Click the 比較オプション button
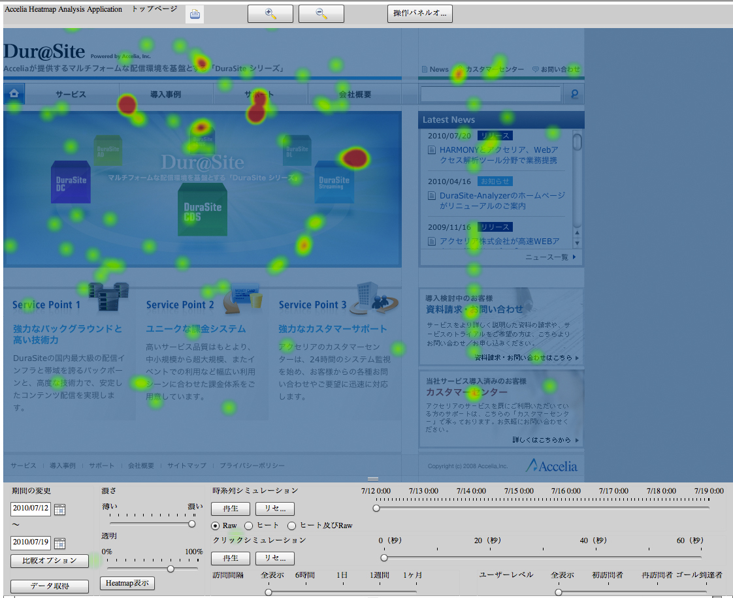This screenshot has width=733, height=598. click(50, 561)
